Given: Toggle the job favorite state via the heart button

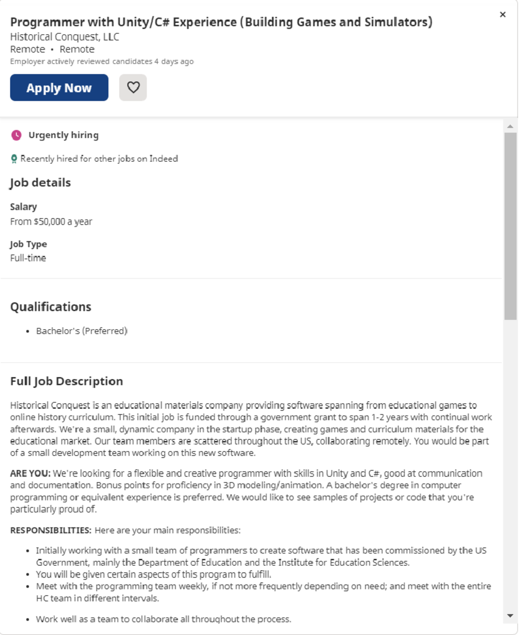Looking at the screenshot, I should pos(133,87).
